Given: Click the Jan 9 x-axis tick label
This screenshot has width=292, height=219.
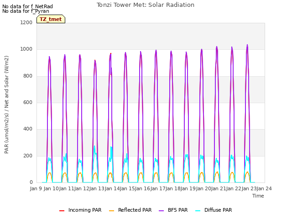Looking at the screenshot, I should pyautogui.click(x=36, y=188).
